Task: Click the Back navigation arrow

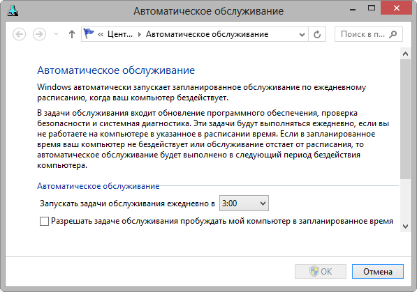Action: (x=19, y=34)
